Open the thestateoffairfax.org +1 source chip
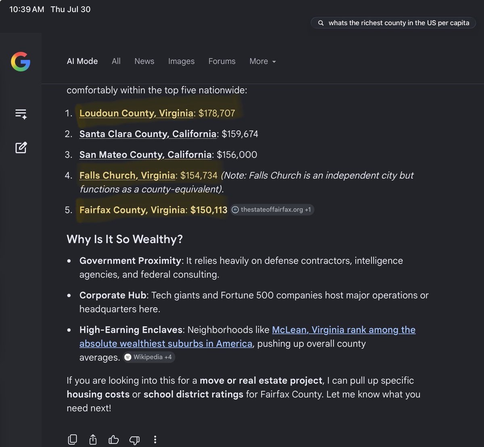484x447 pixels. (272, 210)
